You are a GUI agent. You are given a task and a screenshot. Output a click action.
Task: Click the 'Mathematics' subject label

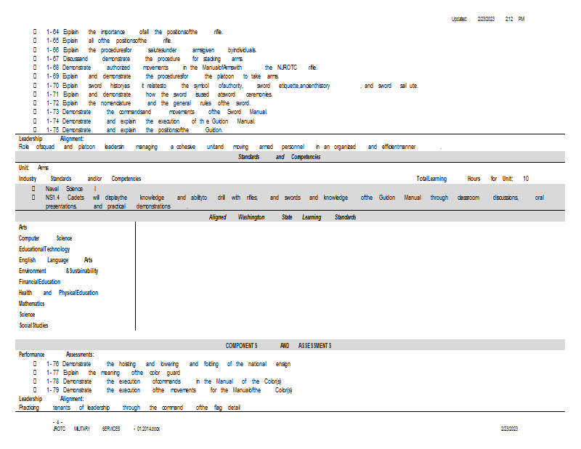point(31,304)
